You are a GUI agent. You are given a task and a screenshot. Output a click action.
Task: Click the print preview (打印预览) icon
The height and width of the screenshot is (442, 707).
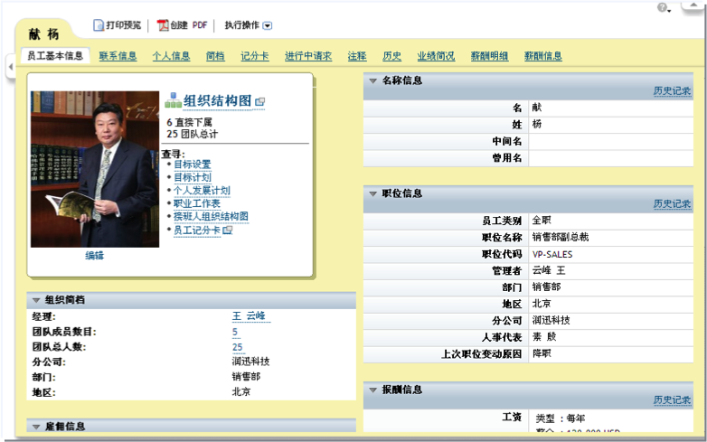click(x=98, y=25)
